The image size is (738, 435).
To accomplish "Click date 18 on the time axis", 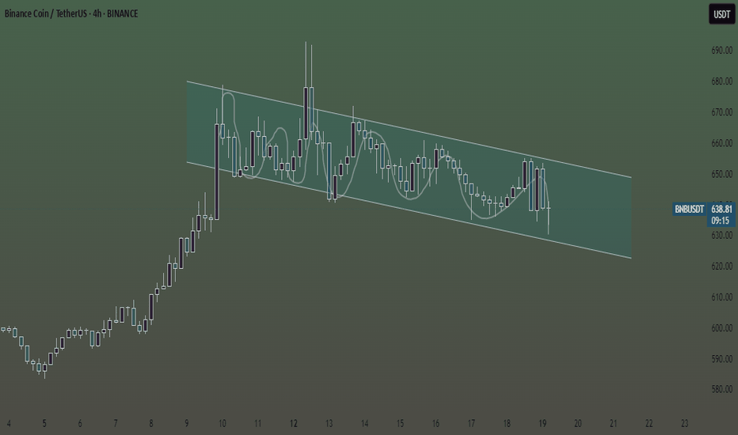I will (x=507, y=424).
